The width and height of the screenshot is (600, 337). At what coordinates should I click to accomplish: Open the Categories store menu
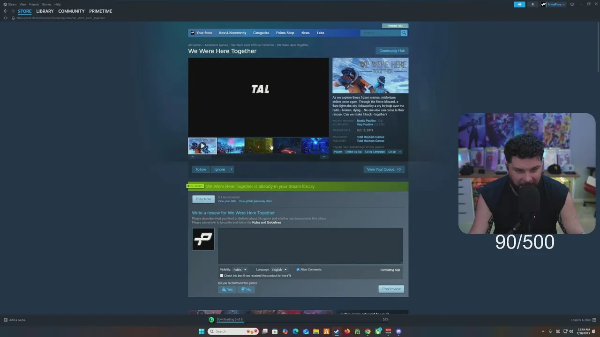[261, 33]
